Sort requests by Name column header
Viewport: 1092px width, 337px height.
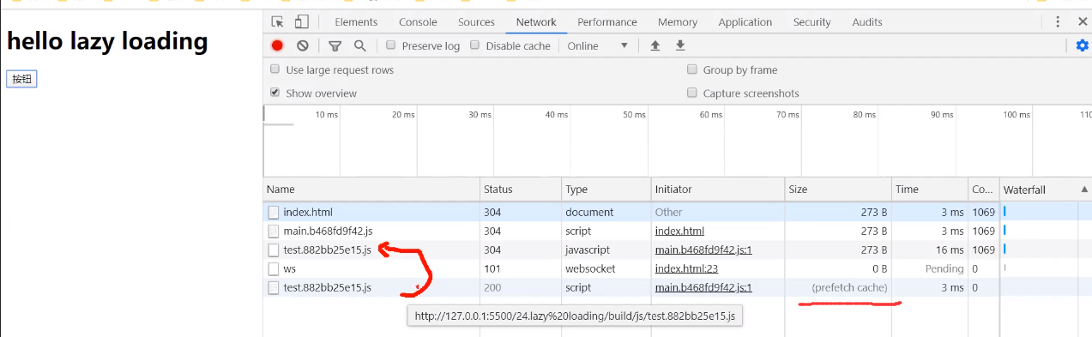pos(371,190)
